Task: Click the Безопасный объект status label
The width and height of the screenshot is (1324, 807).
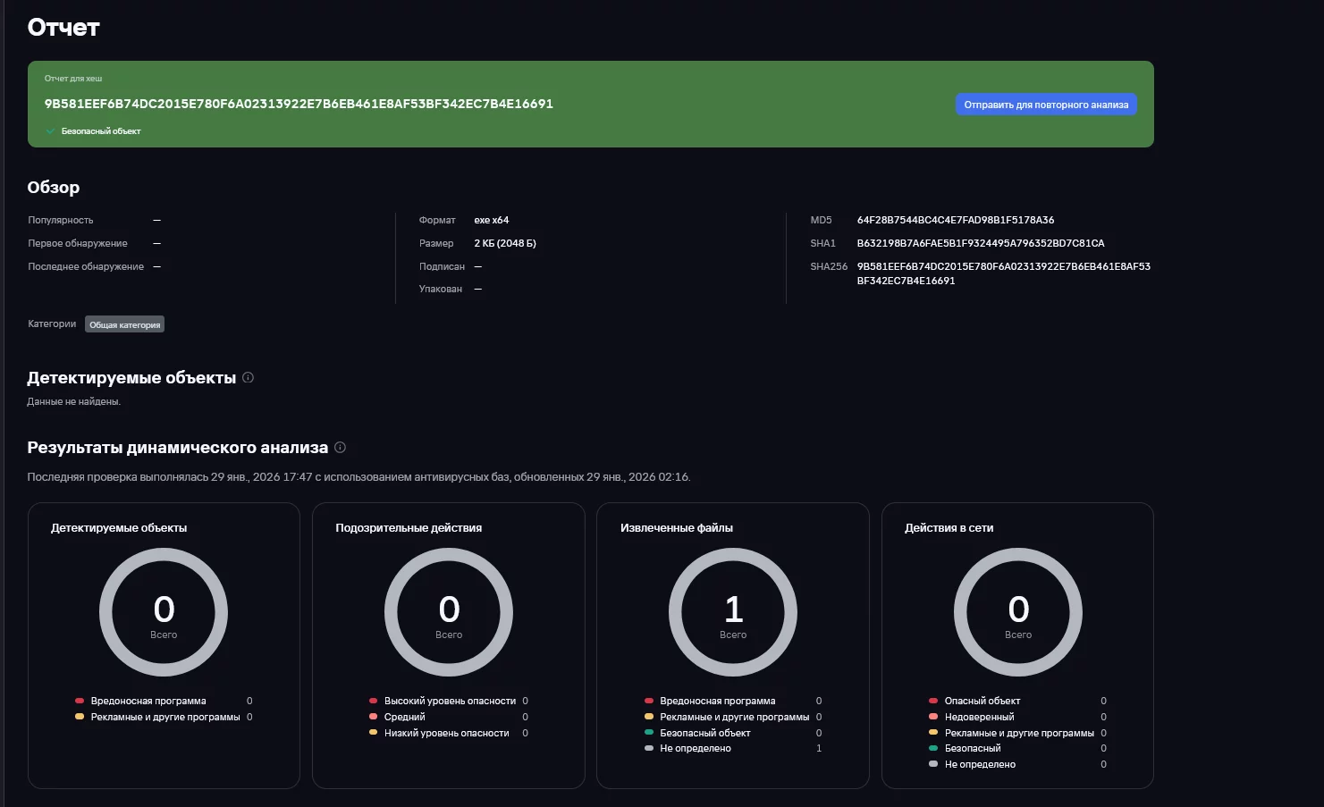Action: (101, 131)
